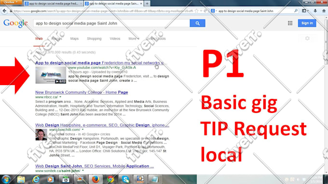Expand the arrow beside www.sonitek.ca/saint-john/
328x184 pixels.
coord(83,171)
